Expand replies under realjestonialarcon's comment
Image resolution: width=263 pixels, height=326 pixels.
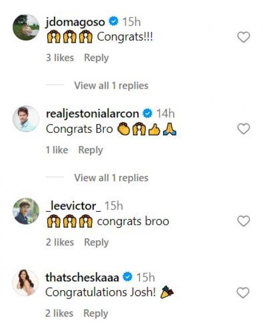coord(111,178)
